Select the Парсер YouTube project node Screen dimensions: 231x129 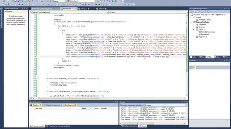pos(201,22)
